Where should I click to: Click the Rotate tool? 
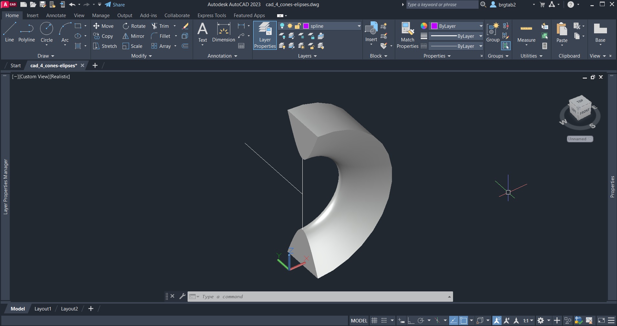134,26
